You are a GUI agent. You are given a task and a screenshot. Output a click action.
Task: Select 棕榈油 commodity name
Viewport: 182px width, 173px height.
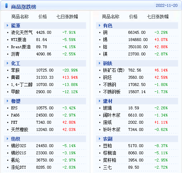(109, 153)
